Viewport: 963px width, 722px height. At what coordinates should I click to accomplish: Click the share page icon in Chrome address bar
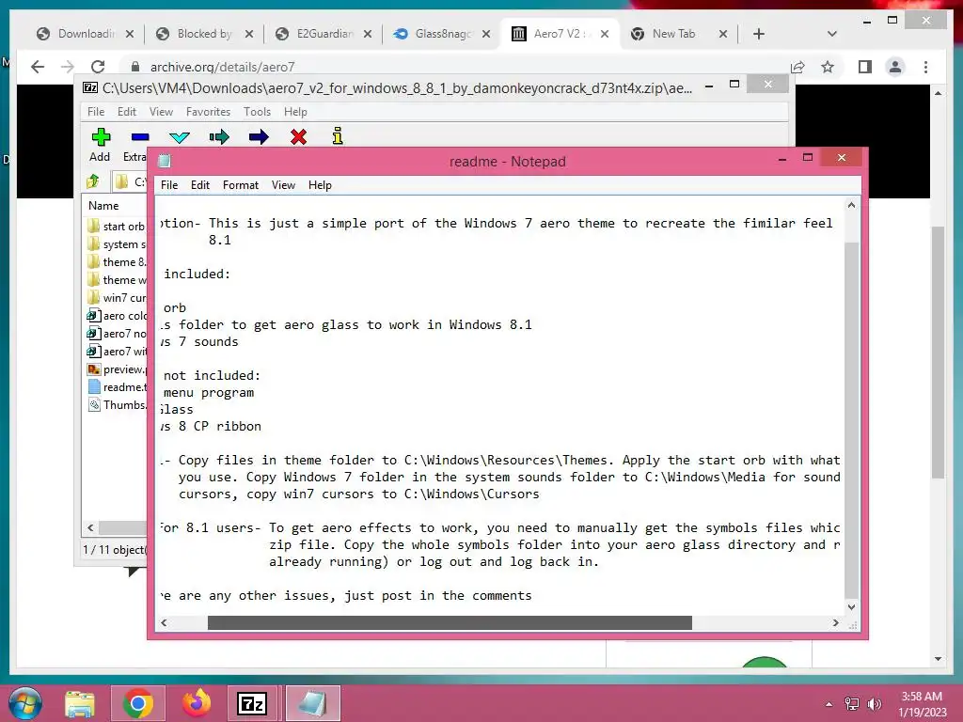[x=797, y=67]
